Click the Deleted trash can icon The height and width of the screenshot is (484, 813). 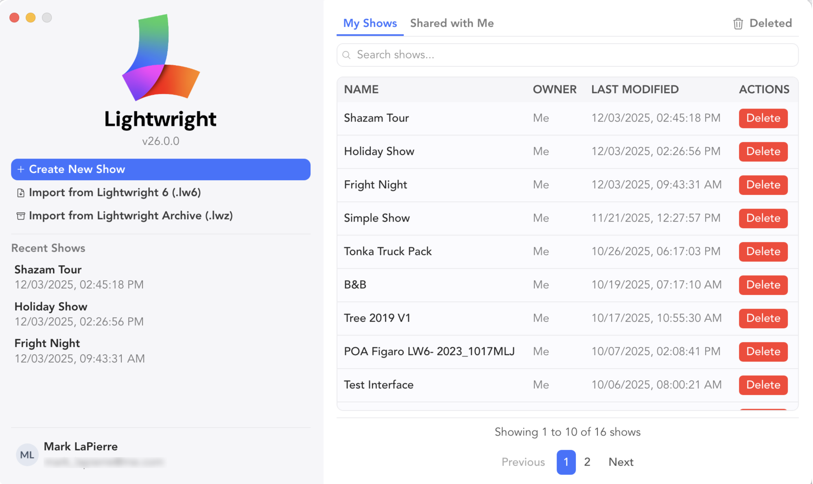(738, 24)
